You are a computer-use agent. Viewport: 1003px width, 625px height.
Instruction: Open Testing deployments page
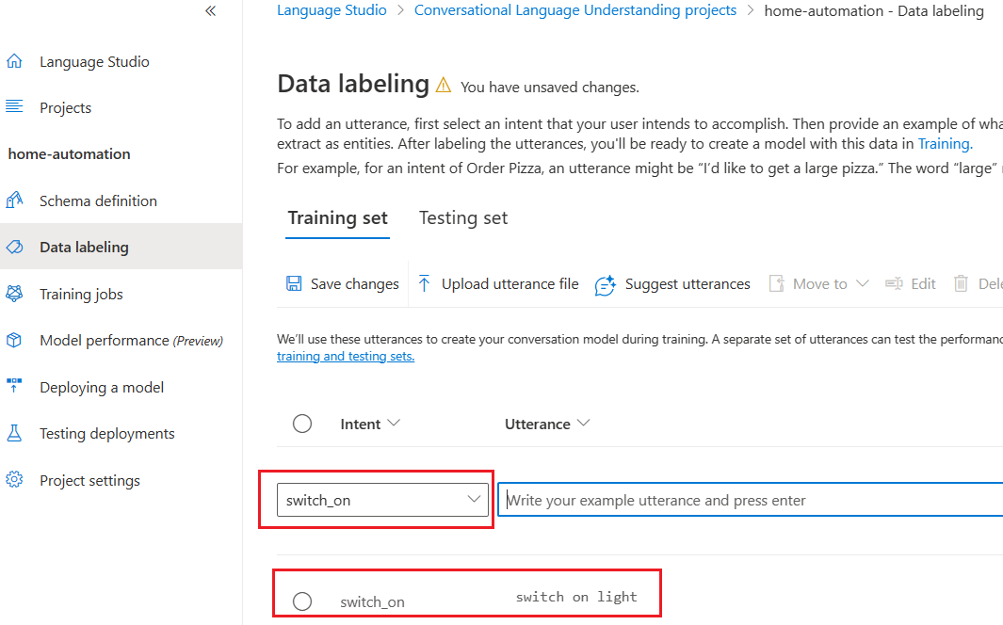[x=106, y=434]
